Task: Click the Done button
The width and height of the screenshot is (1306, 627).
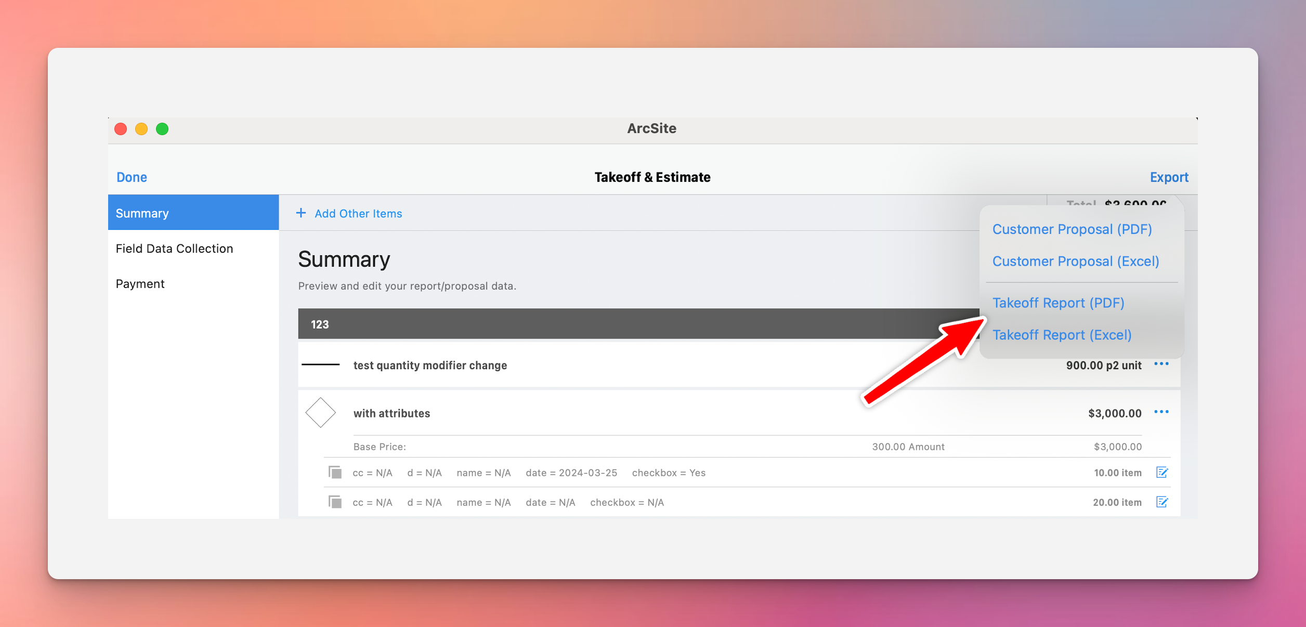Action: [132, 177]
